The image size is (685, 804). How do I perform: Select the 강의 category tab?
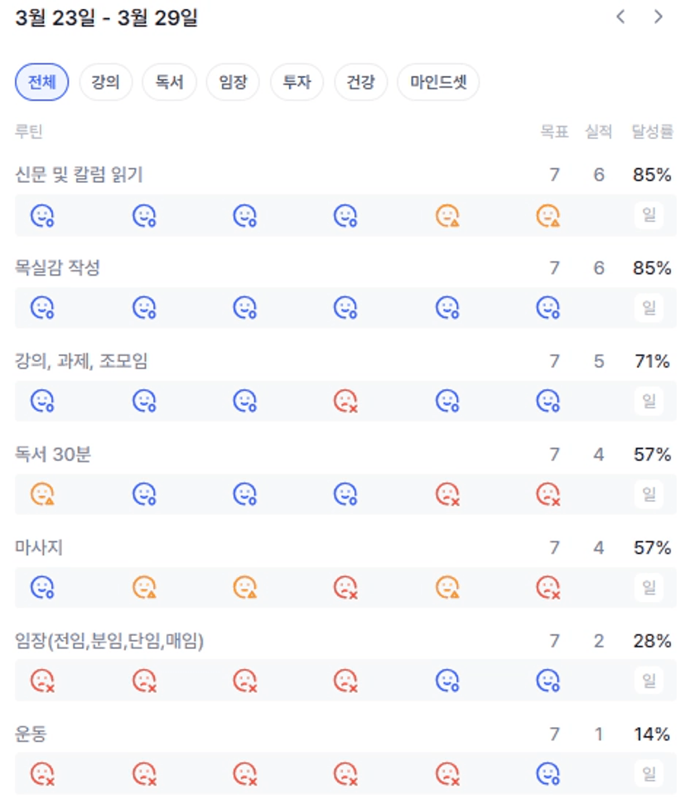point(106,82)
